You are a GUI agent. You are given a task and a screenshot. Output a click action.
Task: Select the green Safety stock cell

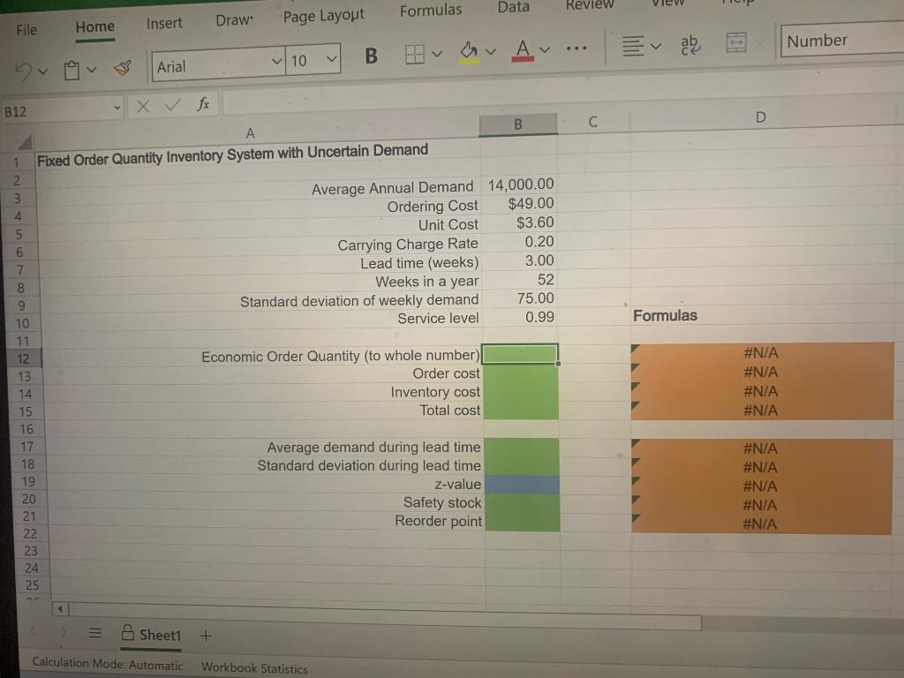pos(521,502)
